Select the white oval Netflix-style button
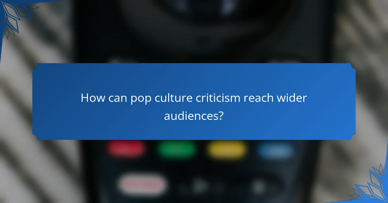 pyautogui.click(x=143, y=184)
